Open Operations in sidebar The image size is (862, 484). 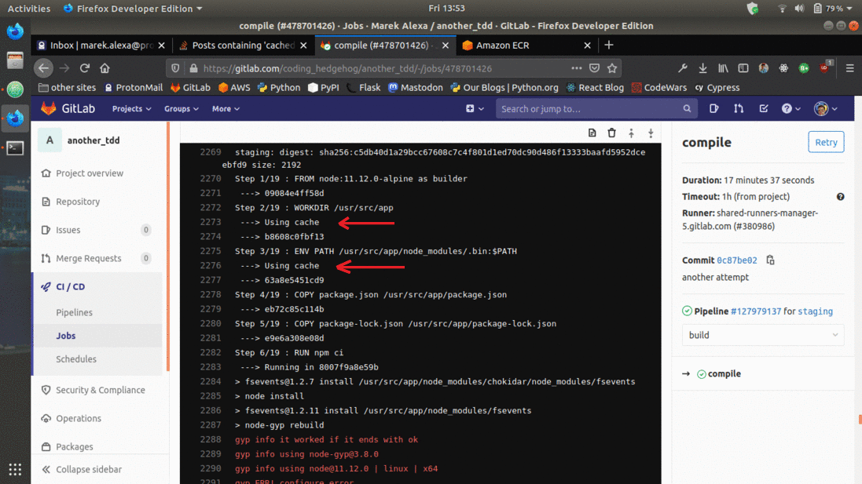click(79, 418)
